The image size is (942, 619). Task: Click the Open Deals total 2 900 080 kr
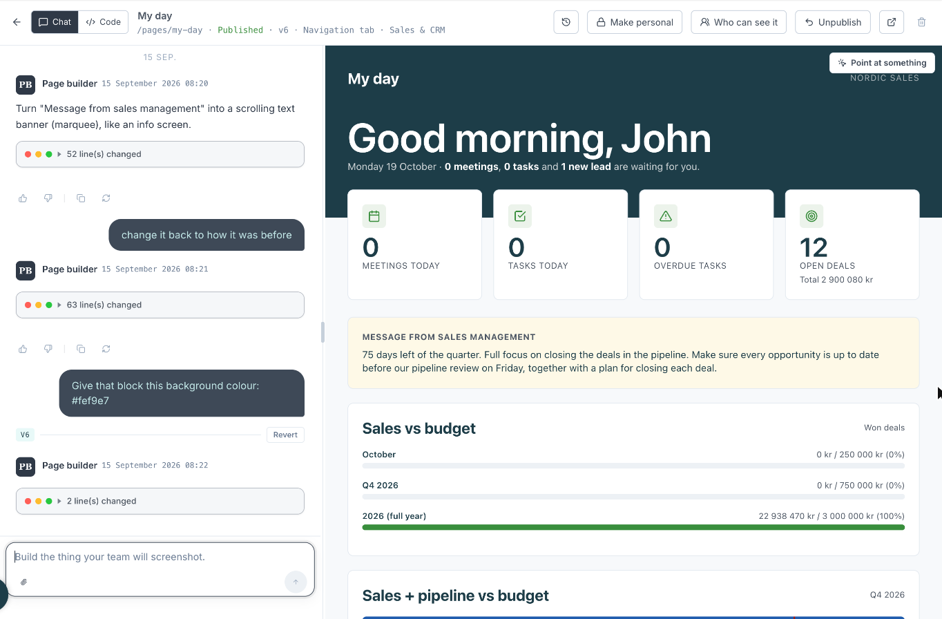[836, 280]
